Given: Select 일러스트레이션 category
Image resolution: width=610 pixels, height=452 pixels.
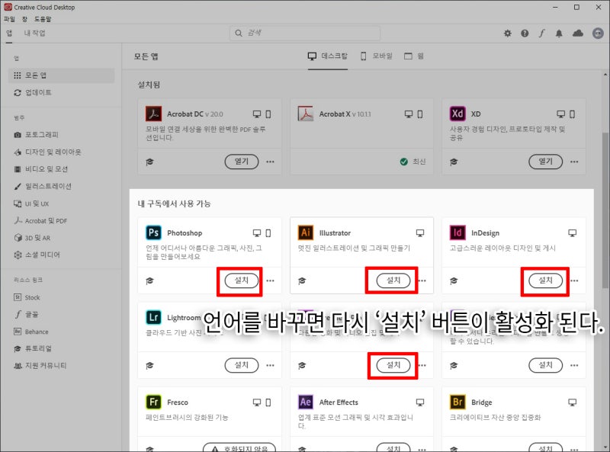Looking at the screenshot, I should [x=43, y=186].
